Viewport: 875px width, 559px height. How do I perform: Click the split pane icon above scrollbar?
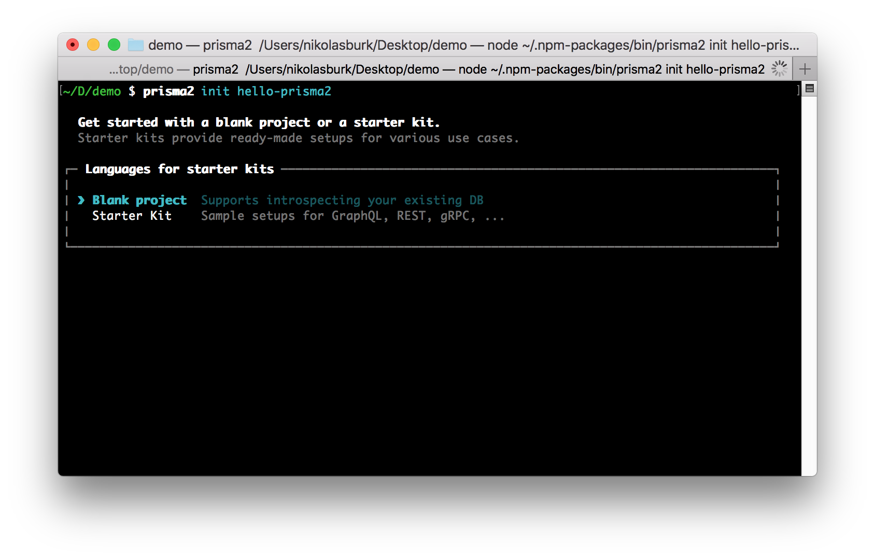click(809, 89)
